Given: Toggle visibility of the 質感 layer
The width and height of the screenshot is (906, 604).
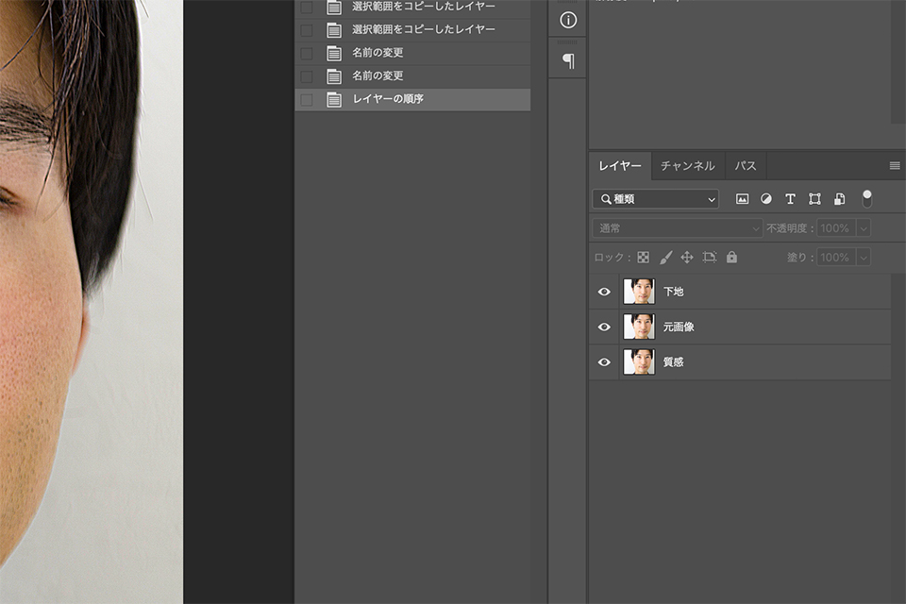Looking at the screenshot, I should [604, 362].
